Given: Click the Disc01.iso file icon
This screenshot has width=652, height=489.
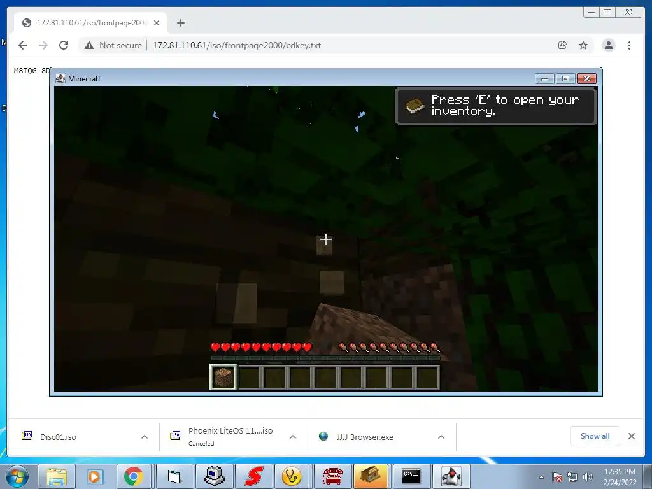Looking at the screenshot, I should [27, 436].
